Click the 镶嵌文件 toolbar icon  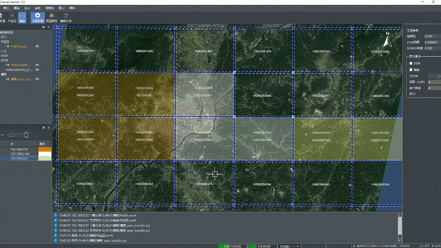coord(65,17)
